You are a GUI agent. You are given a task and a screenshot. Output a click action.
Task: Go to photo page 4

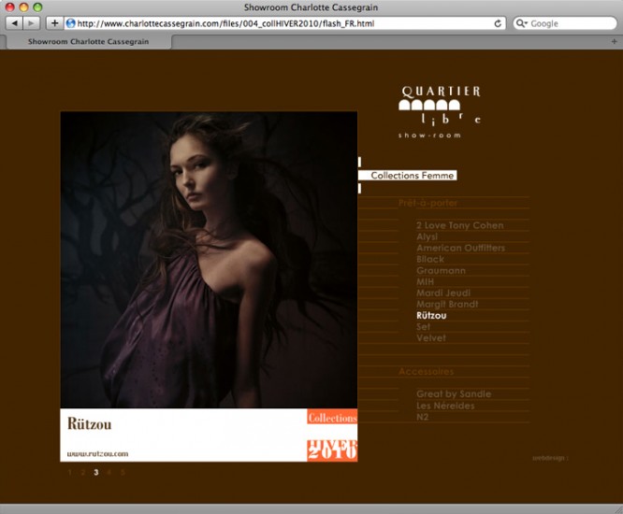pyautogui.click(x=109, y=473)
